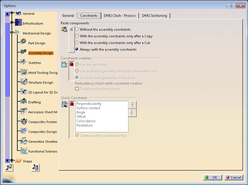Select With assembly constraints only after a Cut
The image size is (248, 185).
click(77, 42)
